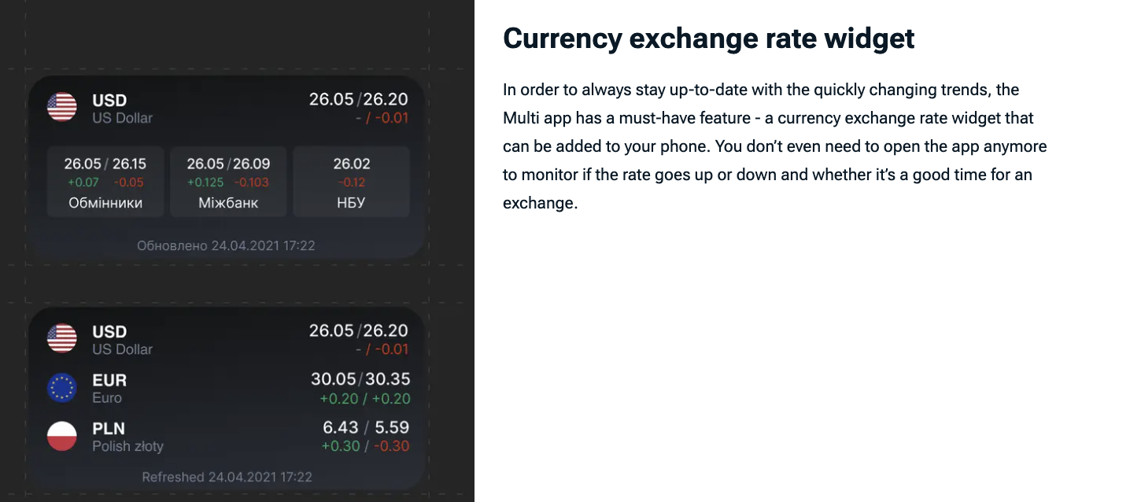Click the +0.20 / +0.20 EUR change values
The image size is (1130, 502).
coord(364,399)
